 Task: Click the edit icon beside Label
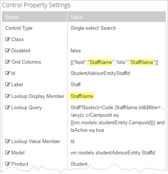[x=8, y=84]
